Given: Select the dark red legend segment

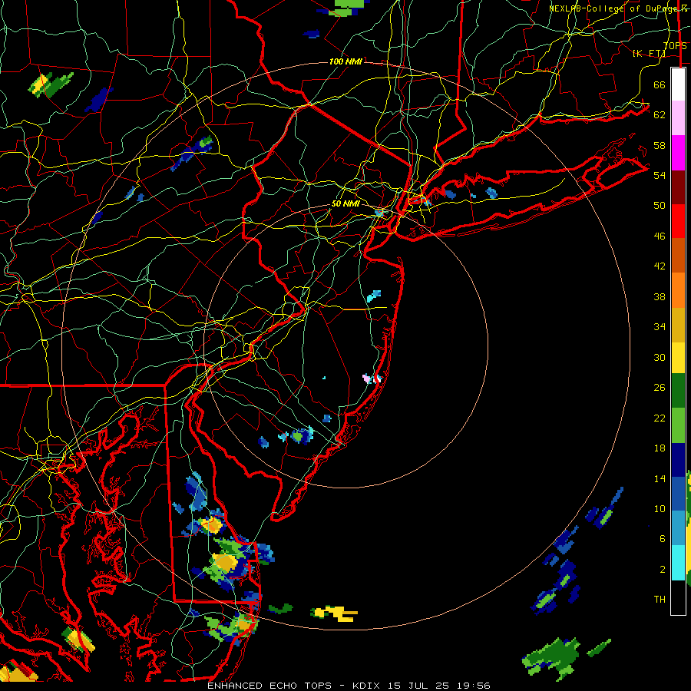Looking at the screenshot, I should pos(678,187).
